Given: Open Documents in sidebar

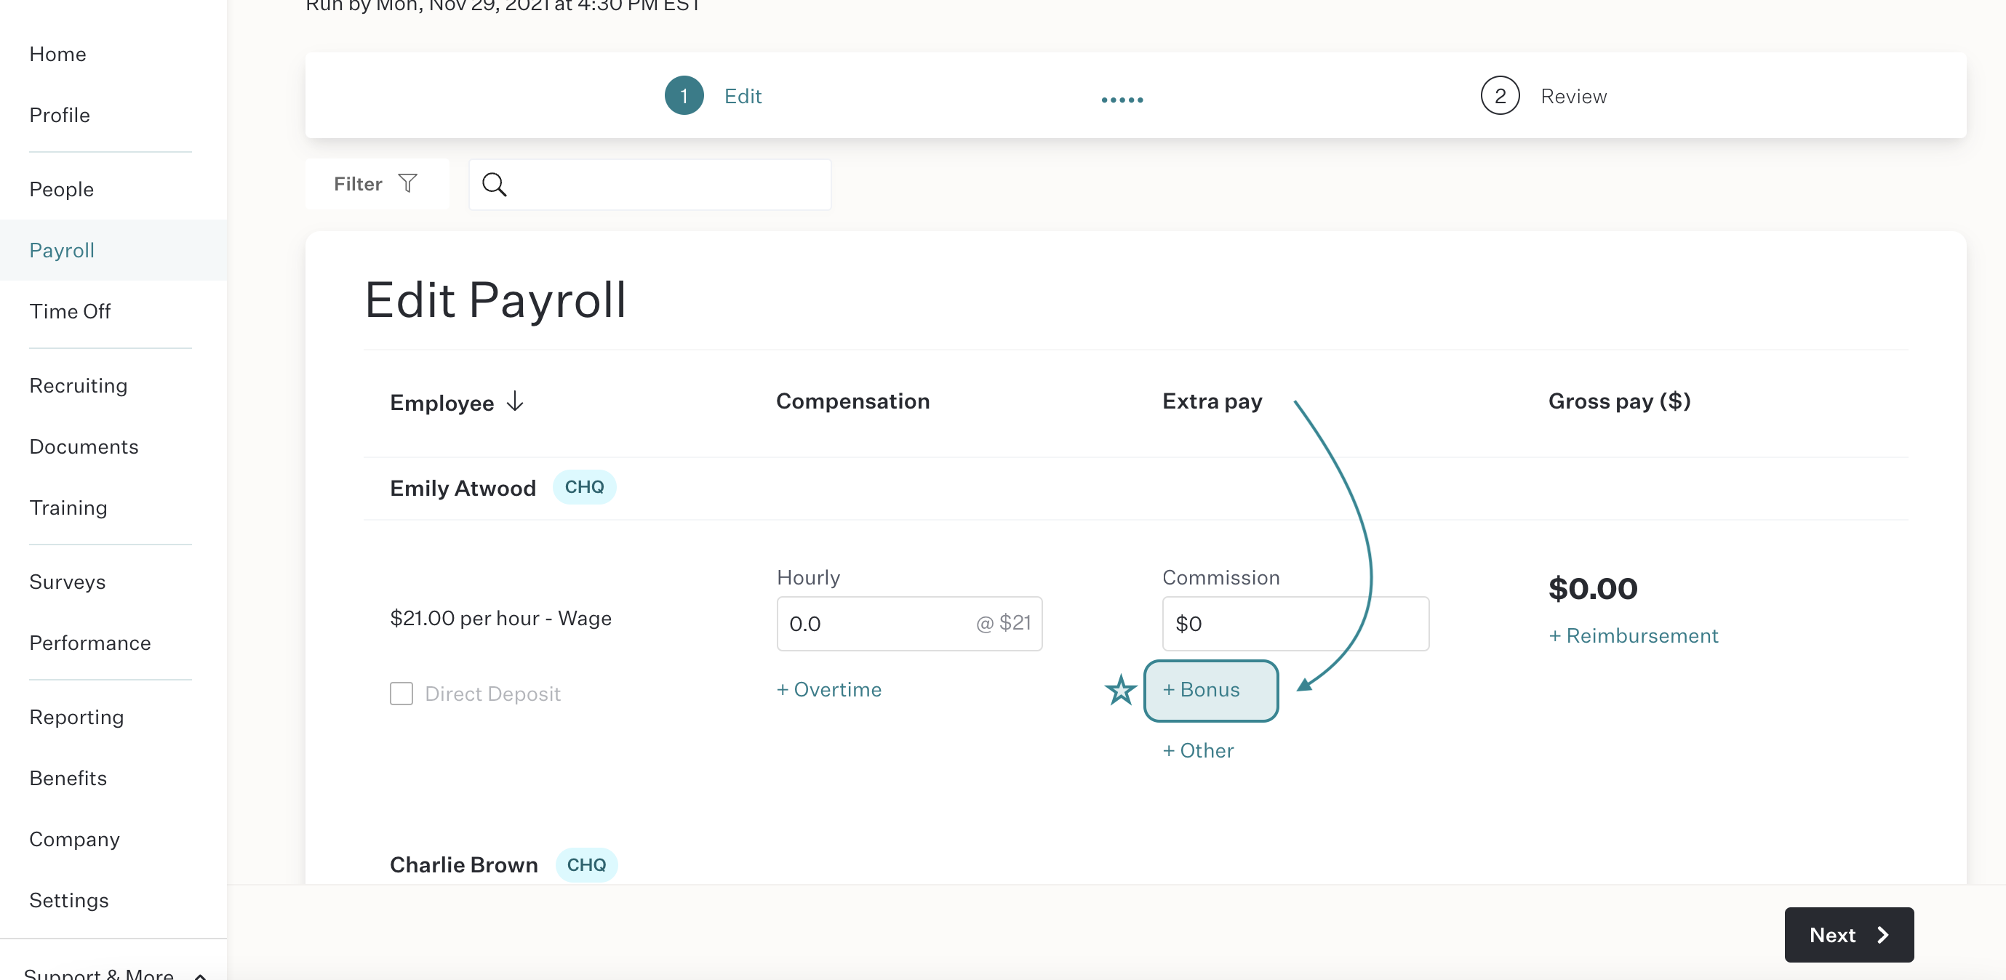Looking at the screenshot, I should pyautogui.click(x=84, y=447).
